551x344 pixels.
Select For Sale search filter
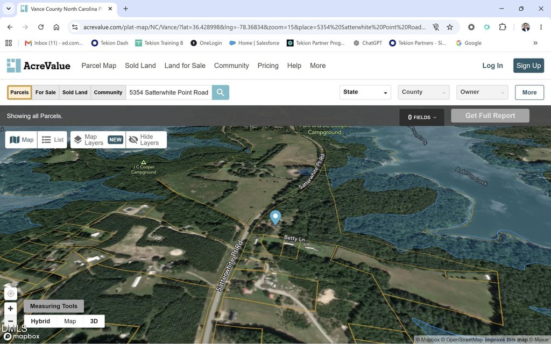[45, 92]
